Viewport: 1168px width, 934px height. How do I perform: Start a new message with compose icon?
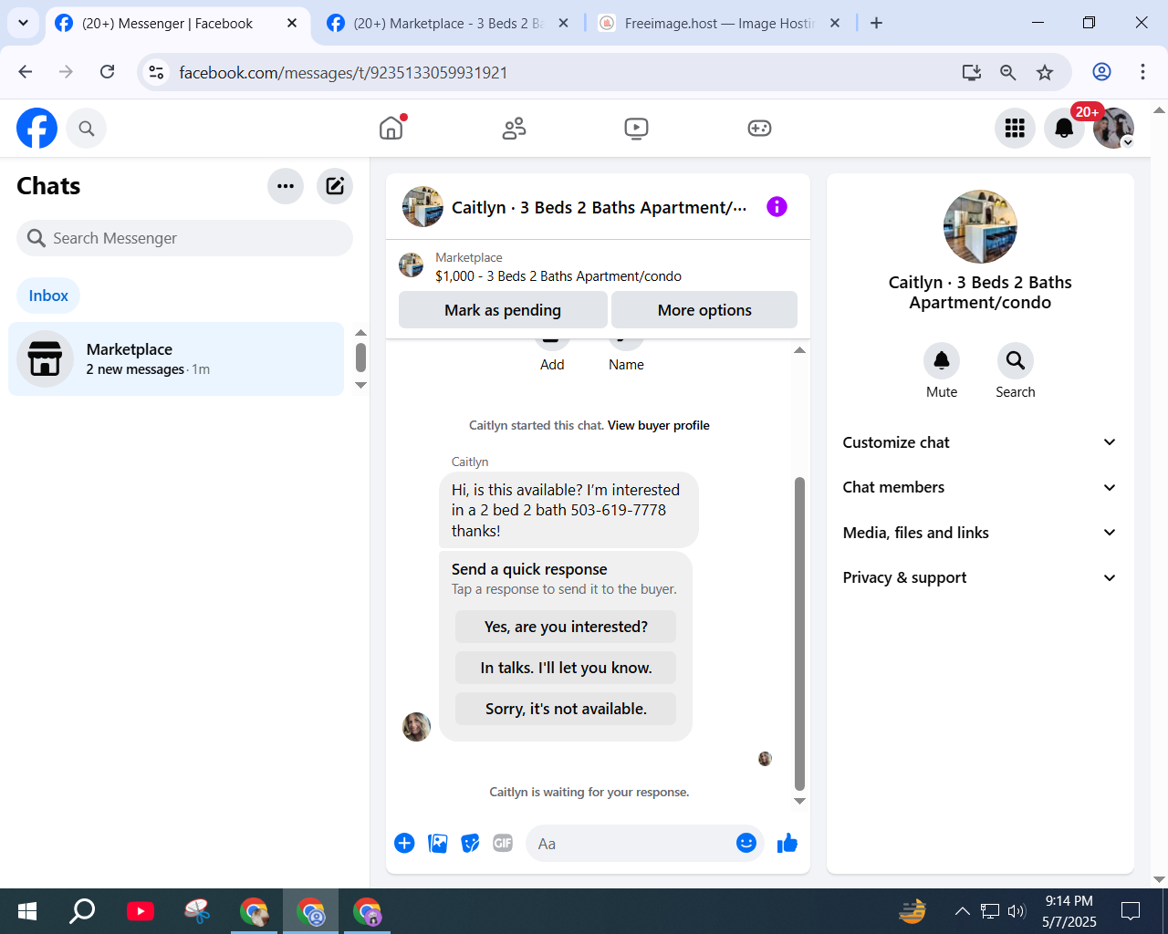(335, 186)
